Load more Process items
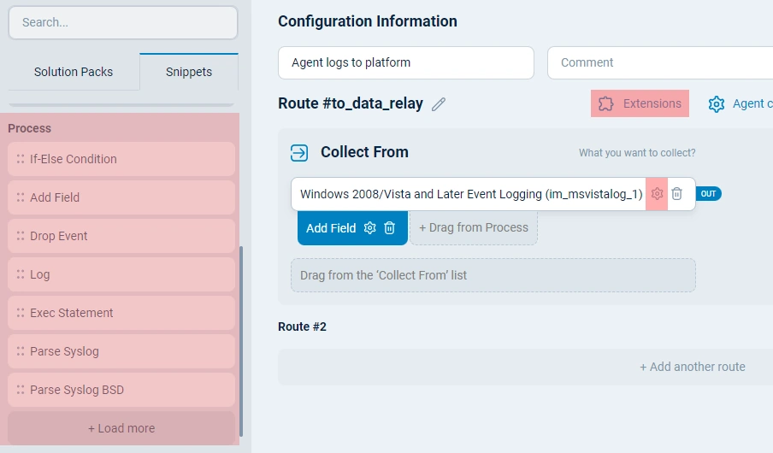 click(121, 428)
